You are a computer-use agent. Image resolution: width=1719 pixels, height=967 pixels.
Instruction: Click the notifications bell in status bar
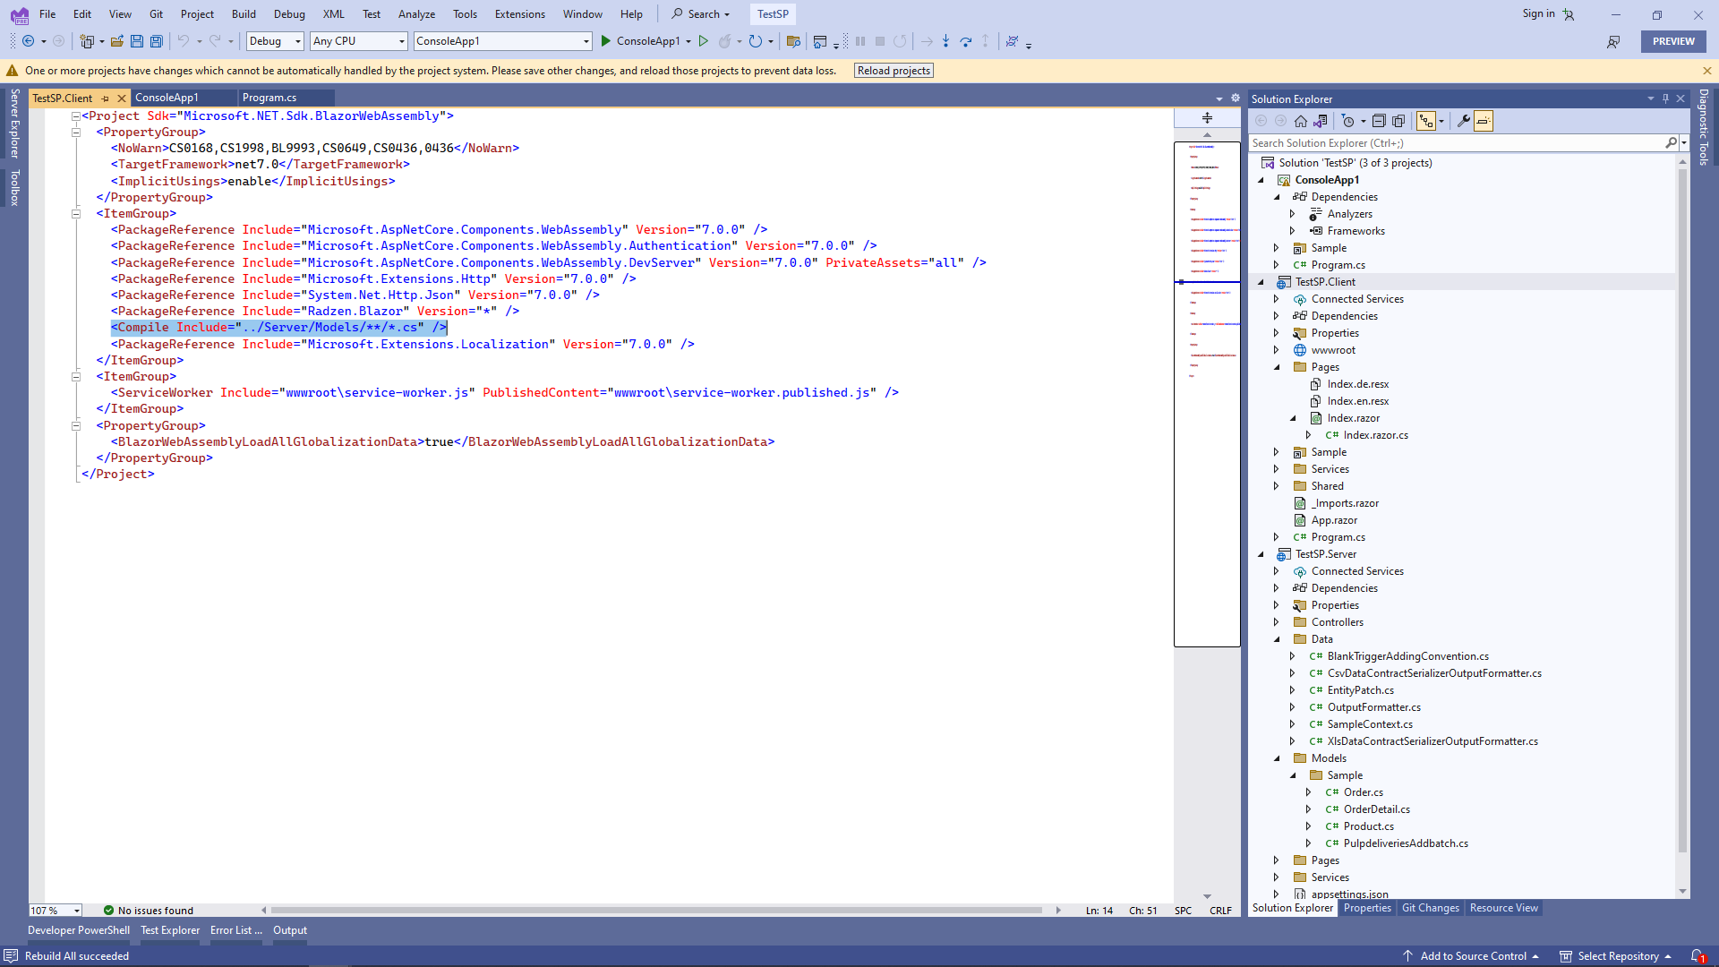(x=1696, y=956)
